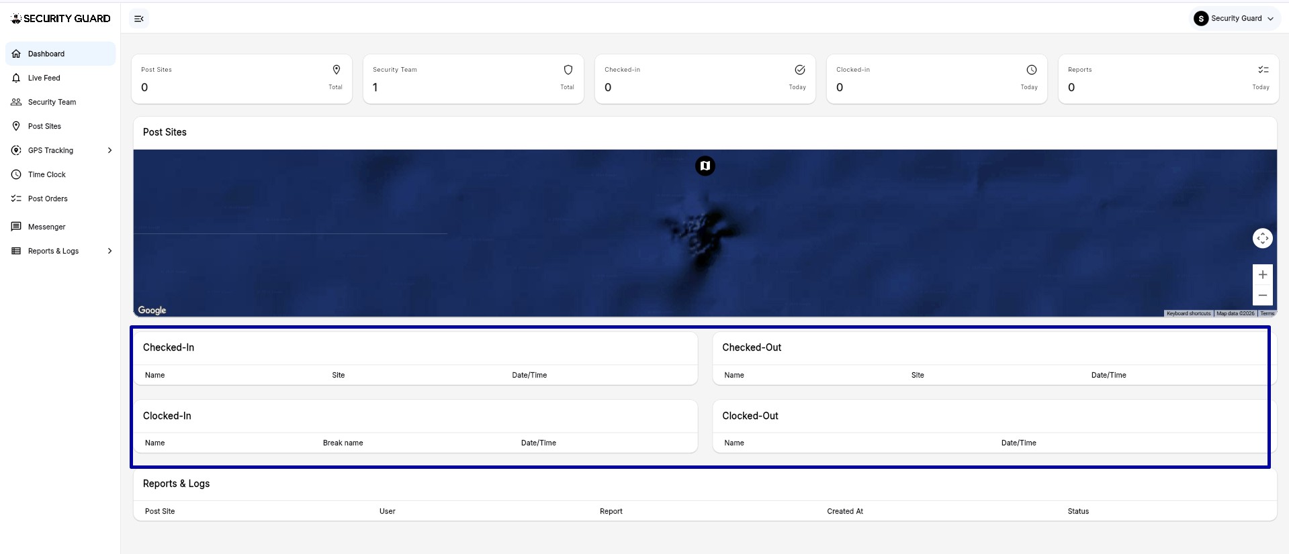This screenshot has width=1289, height=554.
Task: Click the Reports summary card label
Action: (x=1079, y=70)
